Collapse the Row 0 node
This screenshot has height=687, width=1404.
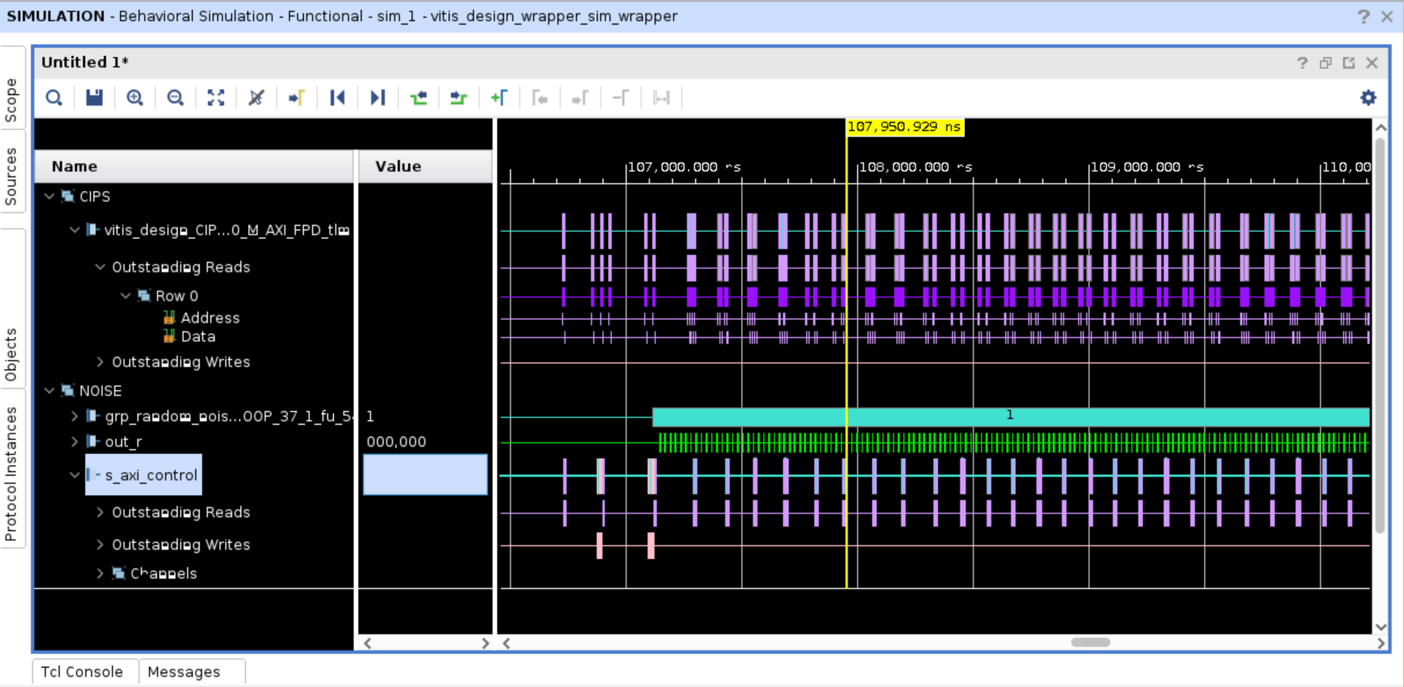[x=126, y=296]
